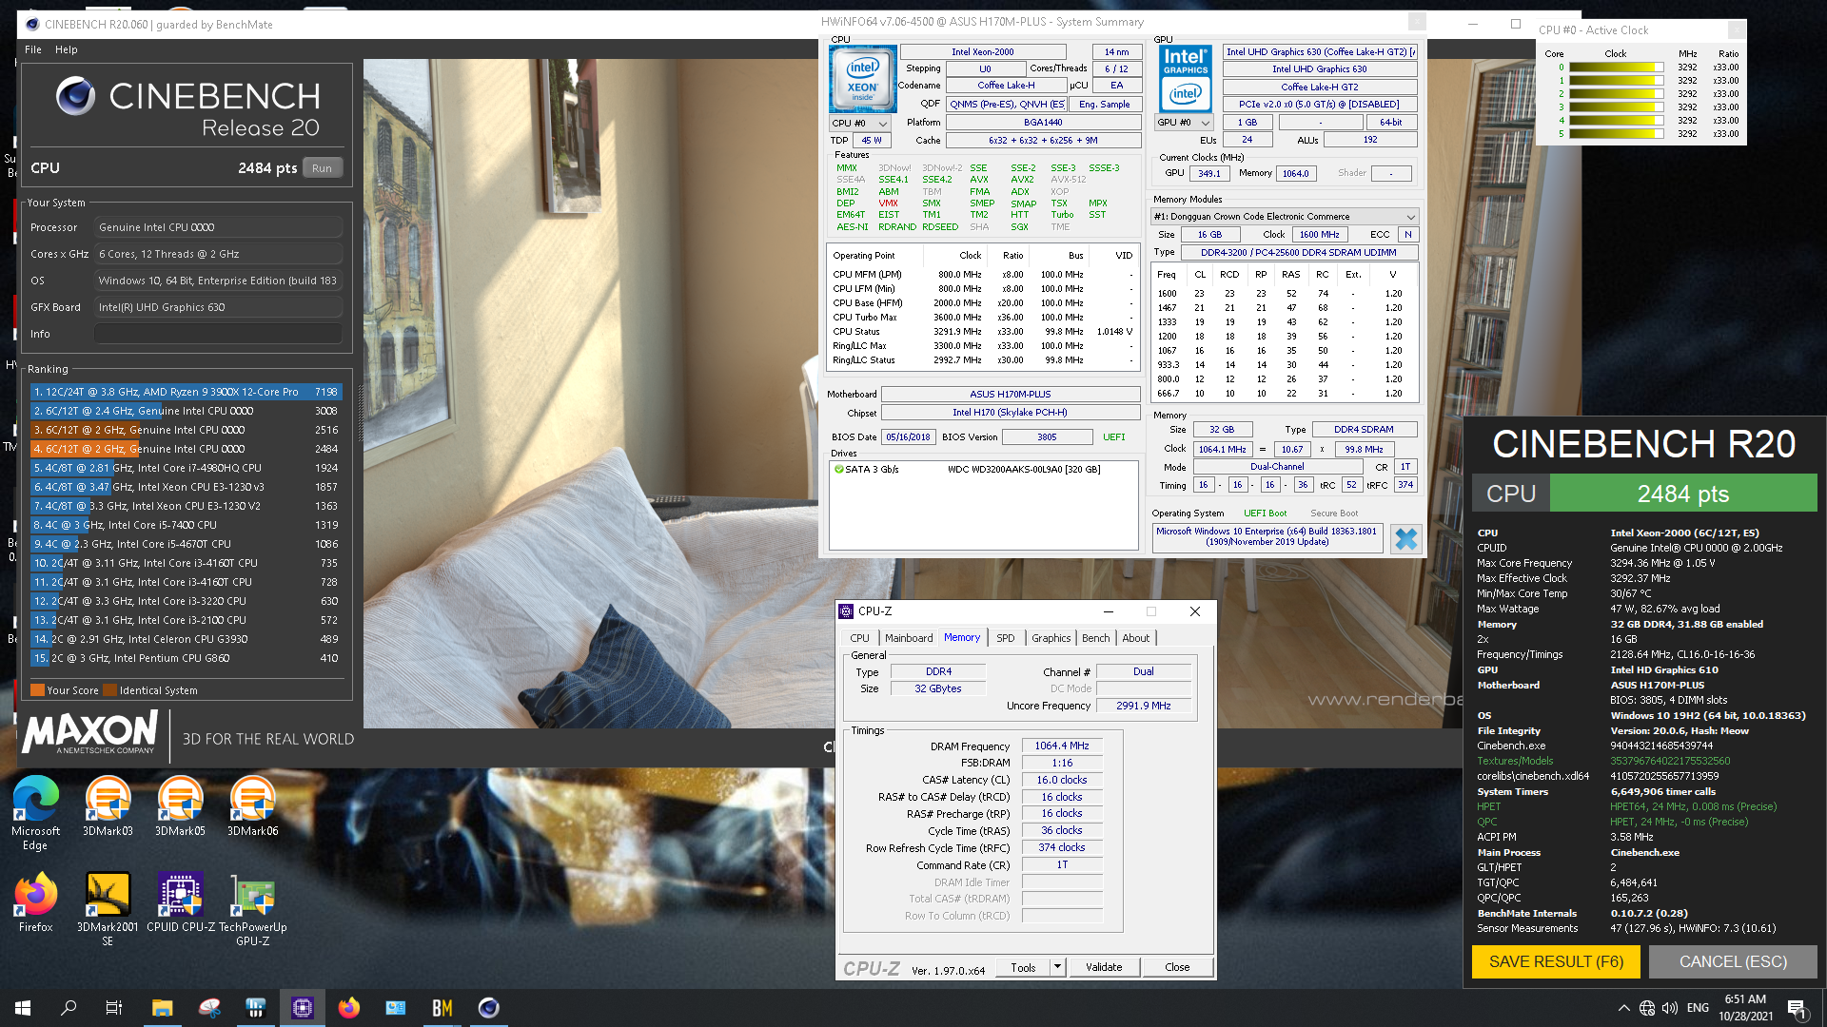This screenshot has width=1827, height=1027.
Task: Switch to CPU-Z SPD tab
Action: tap(1005, 638)
